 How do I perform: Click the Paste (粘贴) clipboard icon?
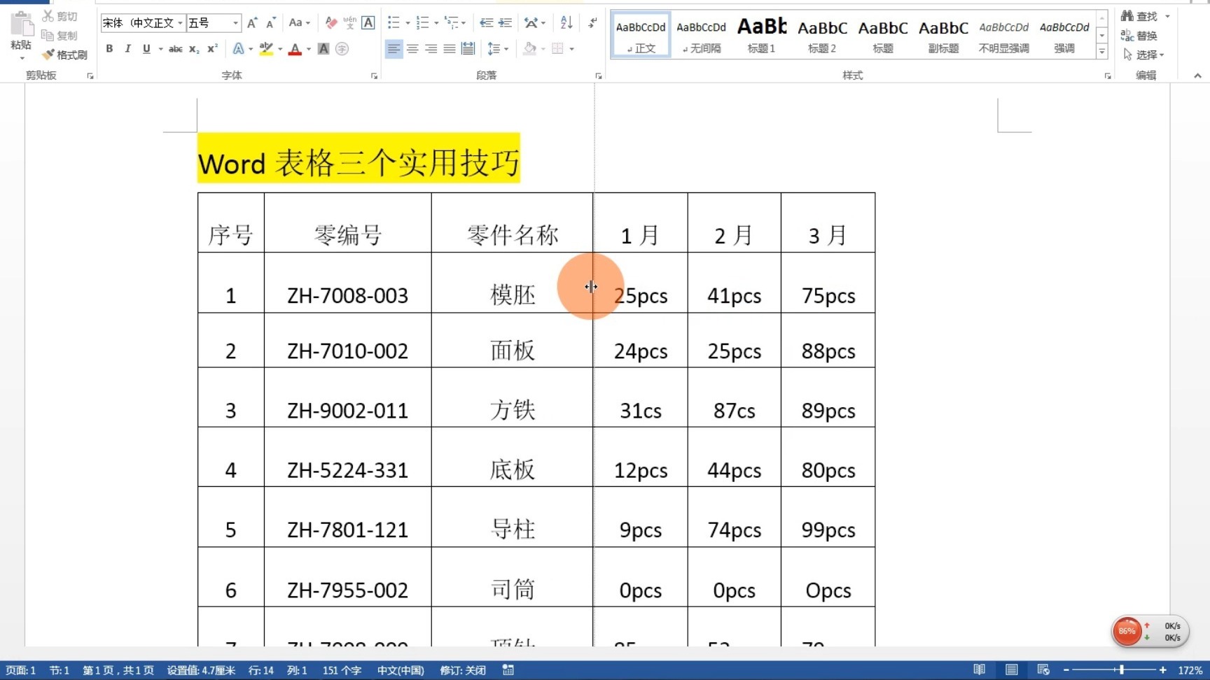[x=22, y=24]
